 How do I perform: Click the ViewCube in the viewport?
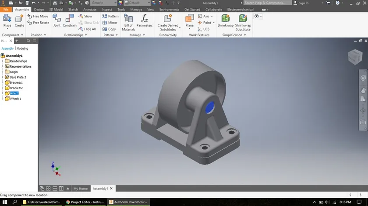pos(355,57)
